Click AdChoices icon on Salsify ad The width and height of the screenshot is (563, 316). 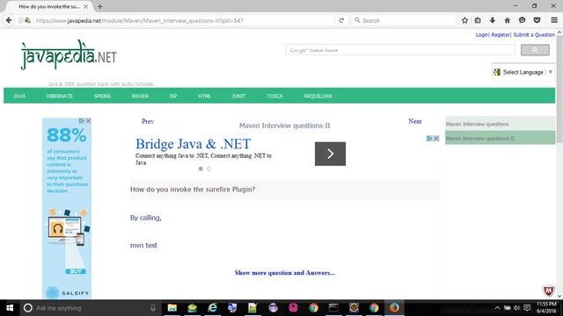pos(82,121)
